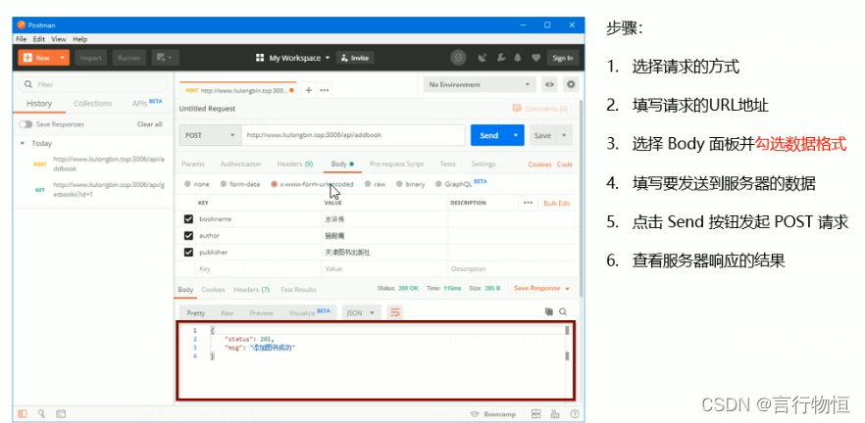This screenshot has height=423, width=865.
Task: Open Postman console icon in status bar
Action: pyautogui.click(x=61, y=413)
